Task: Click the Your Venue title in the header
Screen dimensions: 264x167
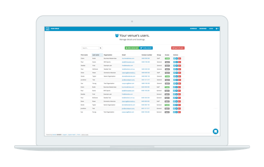Action: coord(55,29)
